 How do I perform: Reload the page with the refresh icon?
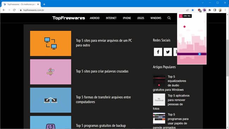tap(14, 10)
